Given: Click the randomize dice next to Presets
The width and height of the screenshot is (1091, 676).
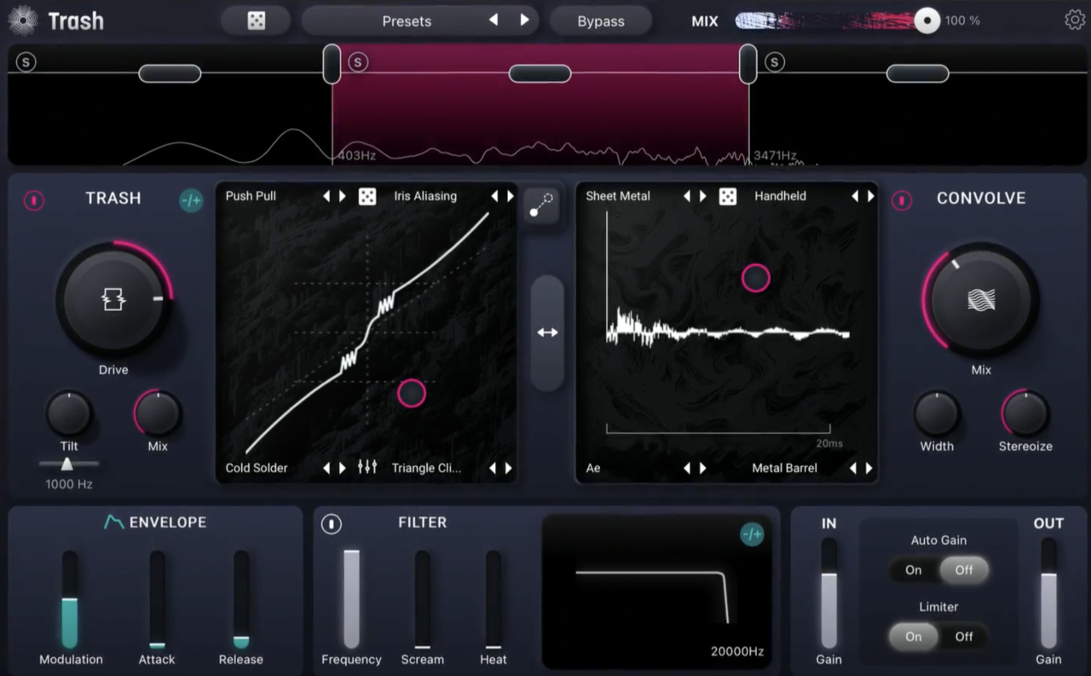Looking at the screenshot, I should 256,21.
